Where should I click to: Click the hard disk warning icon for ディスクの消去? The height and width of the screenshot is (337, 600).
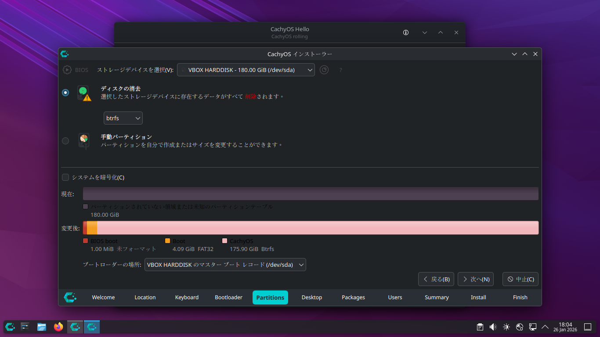pos(84,93)
